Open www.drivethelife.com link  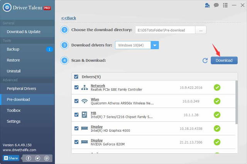[x=19, y=150]
